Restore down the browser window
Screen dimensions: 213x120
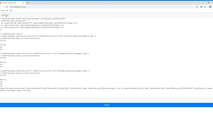(x=208, y=3)
